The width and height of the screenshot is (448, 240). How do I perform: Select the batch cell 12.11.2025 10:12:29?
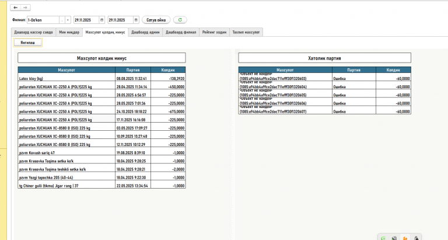point(133,144)
